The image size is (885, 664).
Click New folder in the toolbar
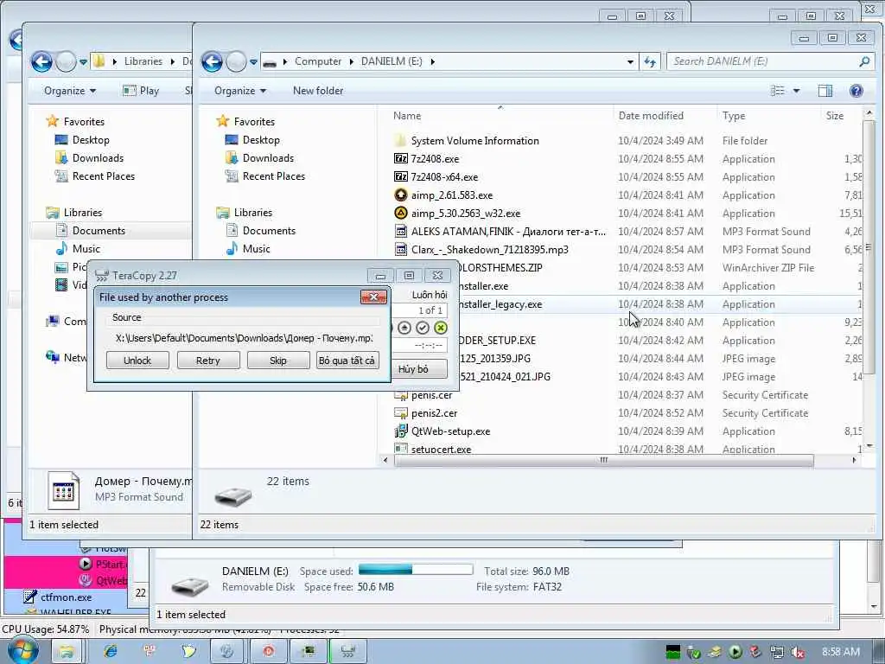click(x=318, y=90)
